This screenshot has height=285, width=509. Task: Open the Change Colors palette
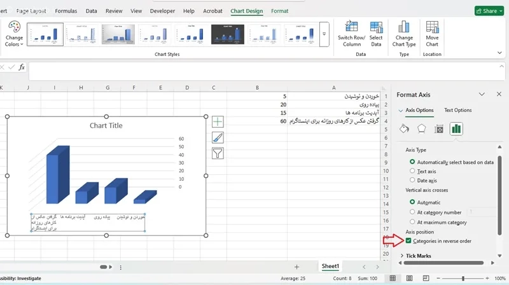pyautogui.click(x=14, y=33)
